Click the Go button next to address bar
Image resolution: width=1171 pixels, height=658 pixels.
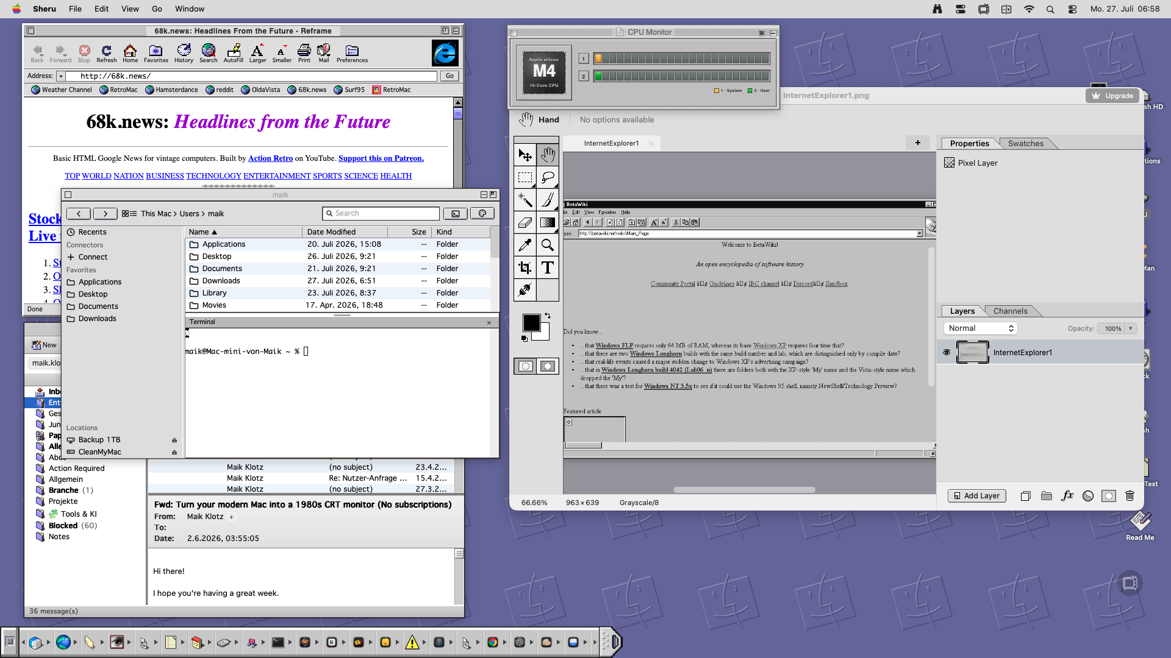pyautogui.click(x=449, y=76)
